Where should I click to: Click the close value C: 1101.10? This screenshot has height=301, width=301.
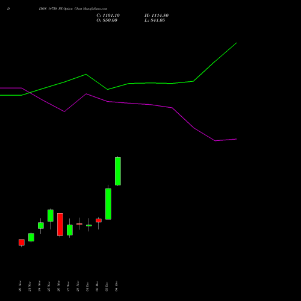(x=108, y=16)
